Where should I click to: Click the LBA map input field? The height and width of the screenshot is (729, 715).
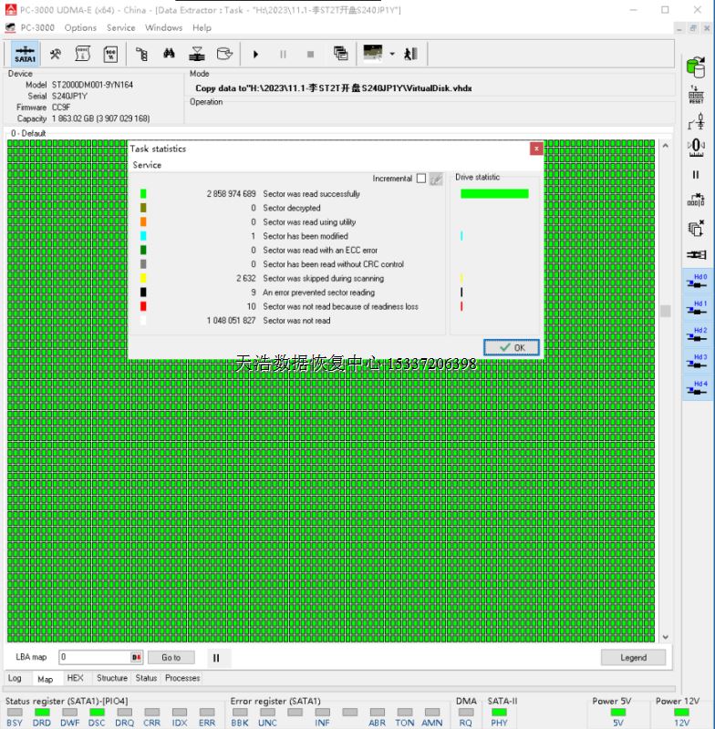click(x=94, y=657)
